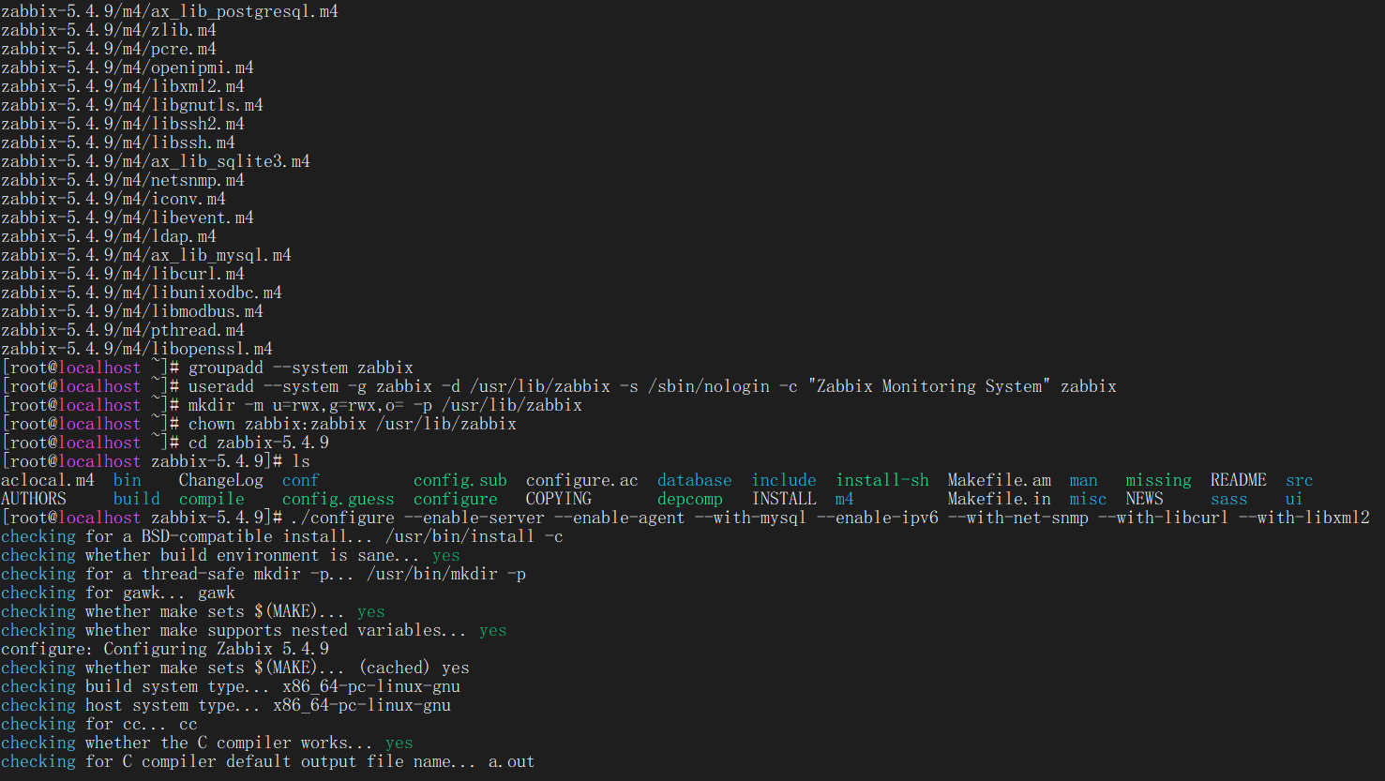The width and height of the screenshot is (1385, 781).
Task: Click the COPYING file name
Action: [x=558, y=498]
